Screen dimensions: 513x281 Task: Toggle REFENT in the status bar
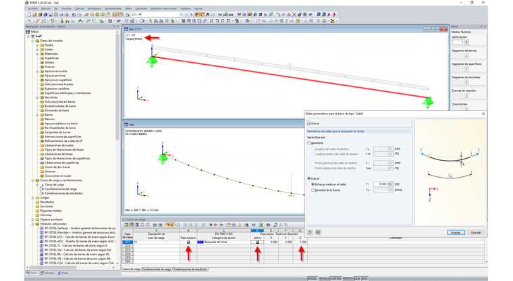348,278
